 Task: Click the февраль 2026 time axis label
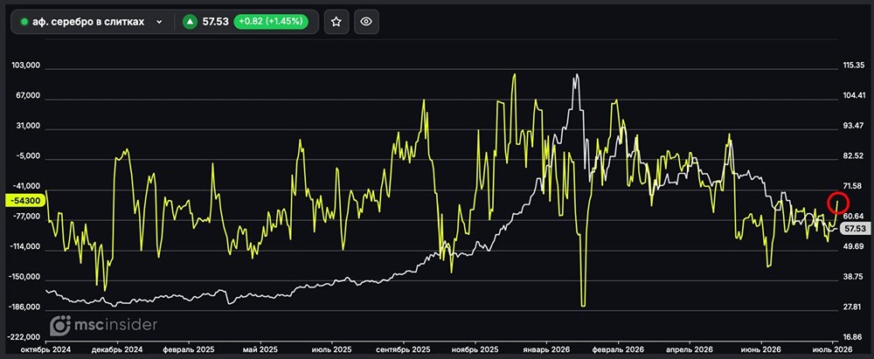tap(619, 349)
